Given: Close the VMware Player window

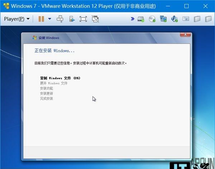Looking at the screenshot, I should coord(205,6).
